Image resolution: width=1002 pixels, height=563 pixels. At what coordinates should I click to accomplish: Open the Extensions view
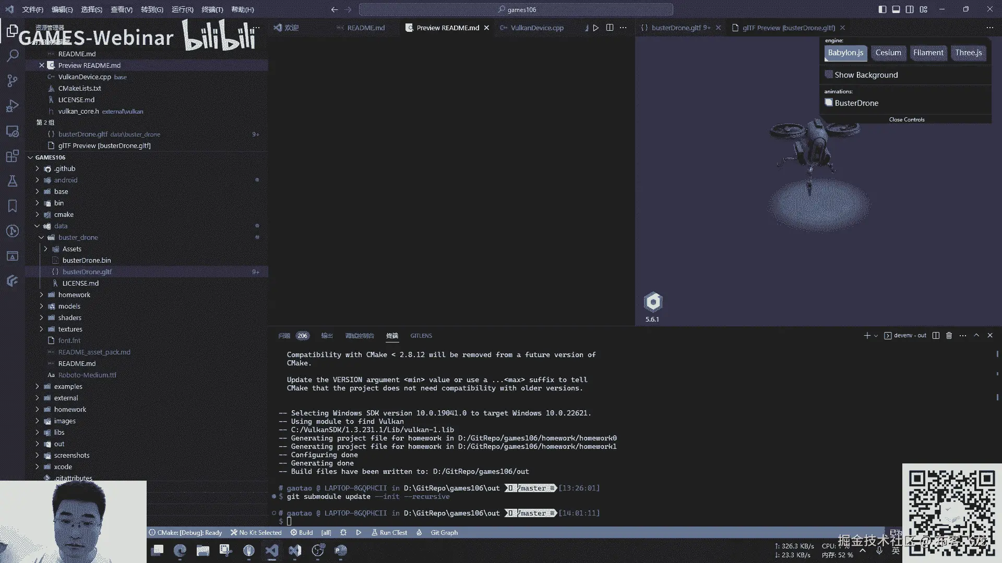pyautogui.click(x=13, y=156)
